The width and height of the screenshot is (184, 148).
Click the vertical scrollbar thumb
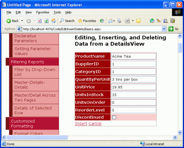[180, 48]
